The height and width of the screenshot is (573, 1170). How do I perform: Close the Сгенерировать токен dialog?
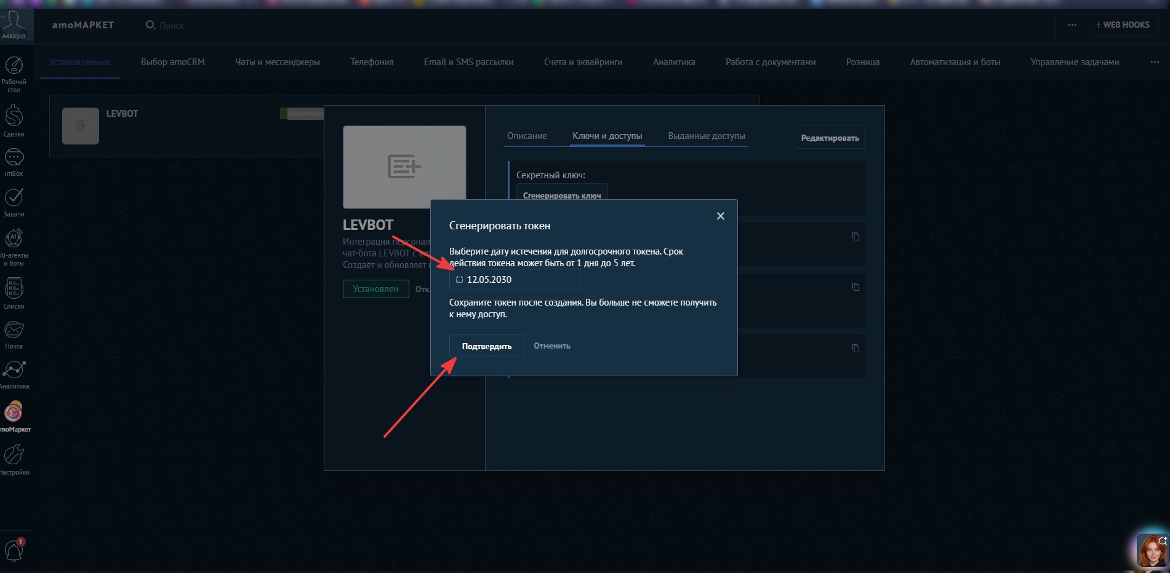coord(721,216)
